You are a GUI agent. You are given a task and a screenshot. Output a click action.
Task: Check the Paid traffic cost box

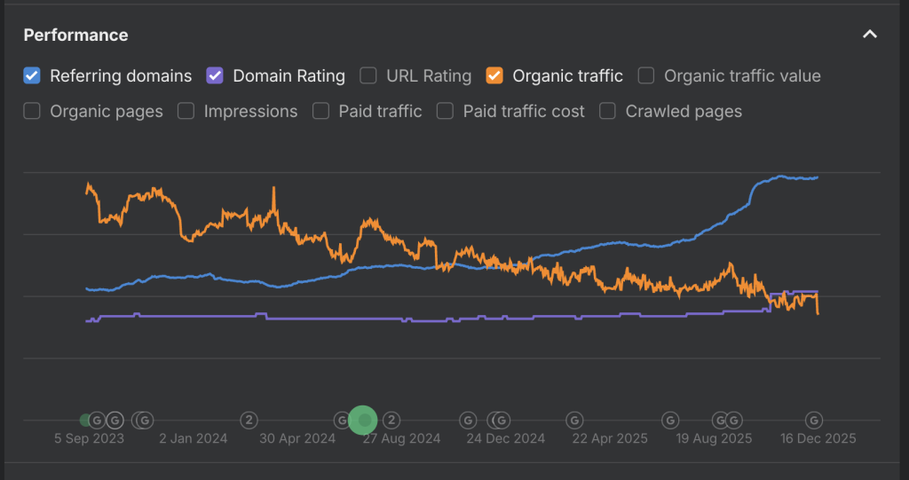pos(445,111)
